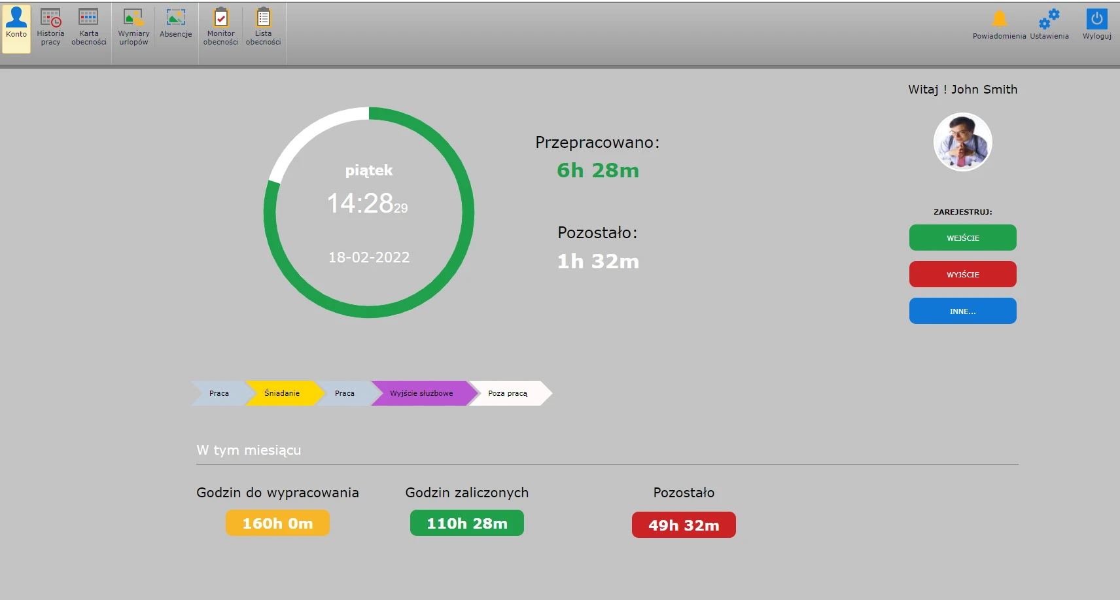1120x600 pixels.
Task: Click the Wyloguj power icon
Action: click(x=1096, y=19)
